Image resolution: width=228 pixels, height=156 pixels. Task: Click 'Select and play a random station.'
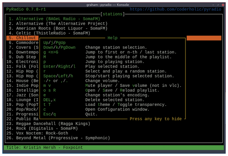[126, 71]
